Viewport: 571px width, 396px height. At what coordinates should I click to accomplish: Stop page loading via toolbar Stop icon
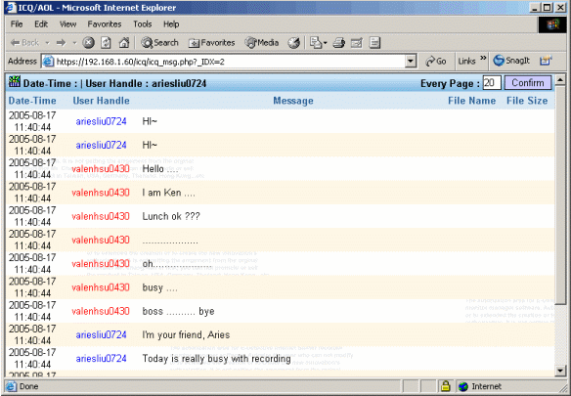click(88, 43)
